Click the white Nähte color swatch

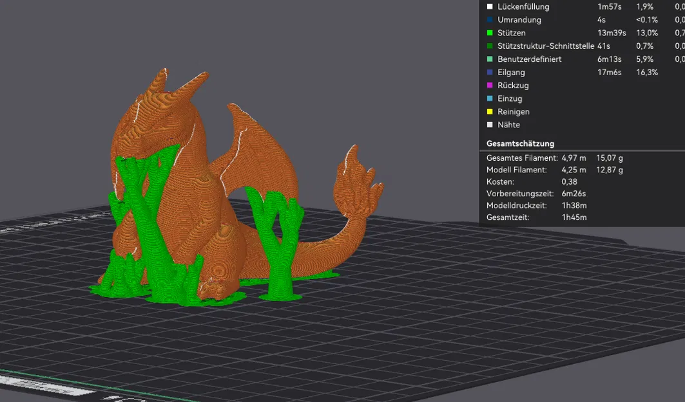[490, 125]
